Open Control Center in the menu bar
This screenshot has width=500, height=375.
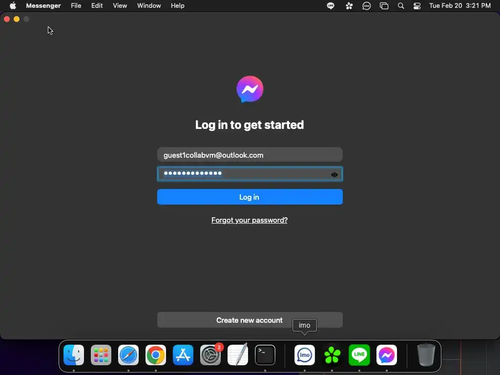[417, 6]
